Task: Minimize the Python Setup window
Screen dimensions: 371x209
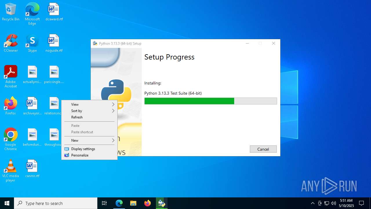Action: [247, 44]
